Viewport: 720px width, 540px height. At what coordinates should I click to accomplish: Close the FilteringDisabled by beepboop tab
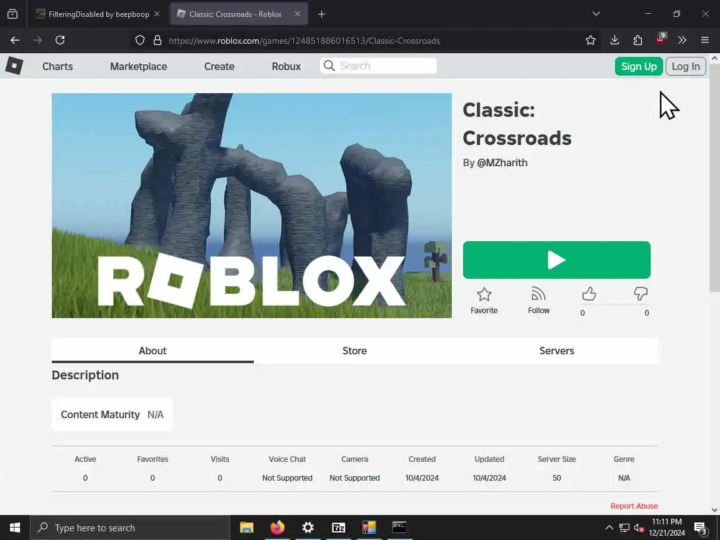pos(157,14)
